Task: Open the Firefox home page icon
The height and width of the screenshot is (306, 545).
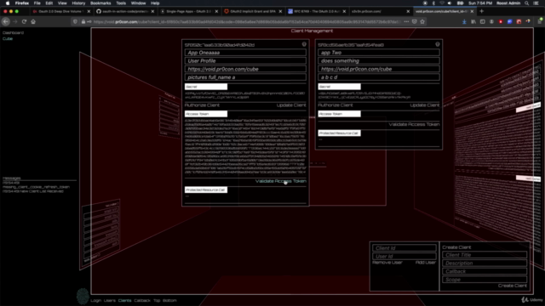Action: 33,21
